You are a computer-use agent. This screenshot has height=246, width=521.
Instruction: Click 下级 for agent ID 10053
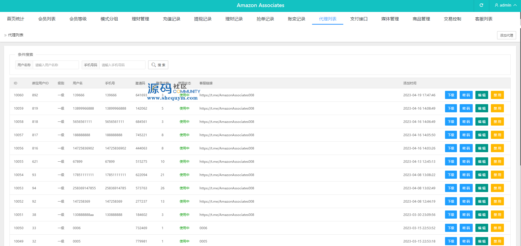(451, 188)
